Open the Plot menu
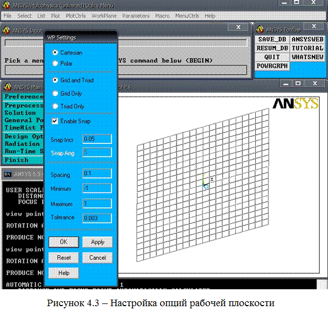The image size is (328, 322). pos(55,16)
